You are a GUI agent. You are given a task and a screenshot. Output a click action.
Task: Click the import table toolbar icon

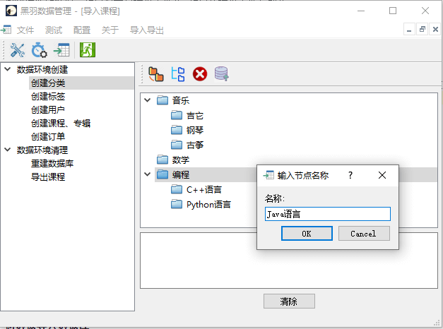[61, 50]
